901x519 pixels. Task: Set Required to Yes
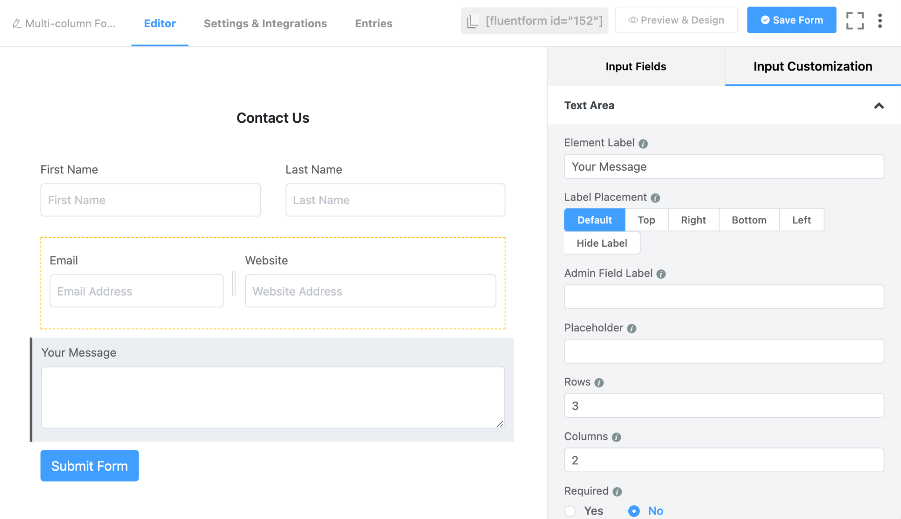click(570, 511)
